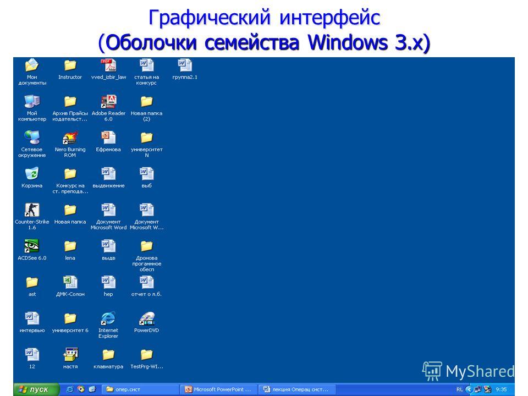Select the Документ Microsoft Word icon
The image size is (528, 396).
[108, 210]
